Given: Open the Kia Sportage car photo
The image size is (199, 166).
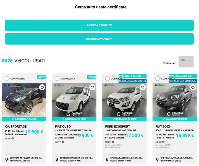Looking at the screenshot, I should (24, 100).
